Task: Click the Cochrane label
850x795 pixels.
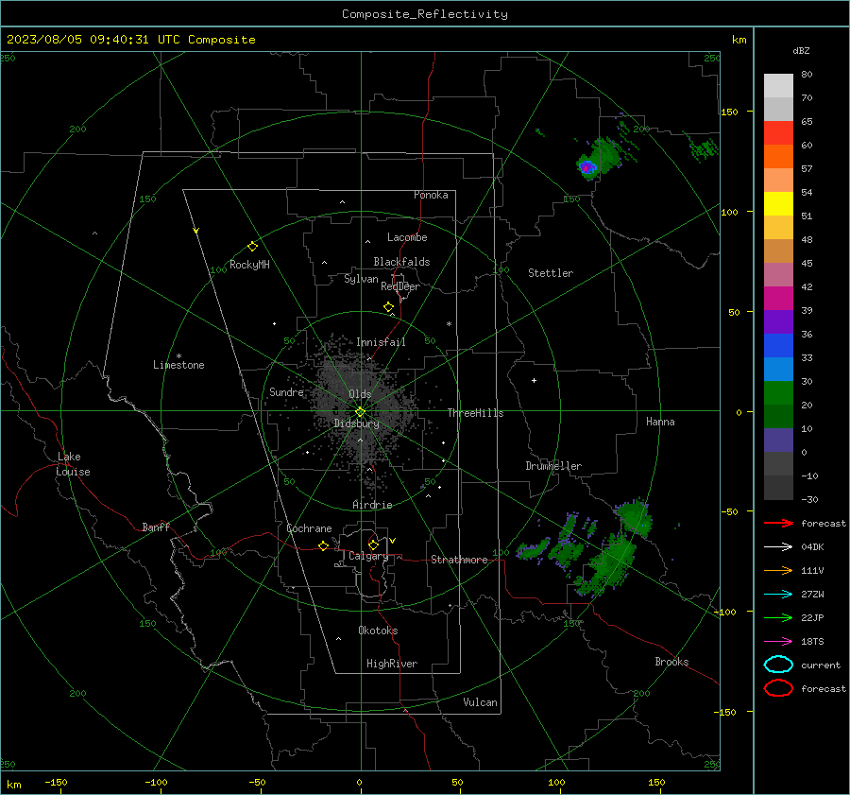Action: tap(309, 528)
